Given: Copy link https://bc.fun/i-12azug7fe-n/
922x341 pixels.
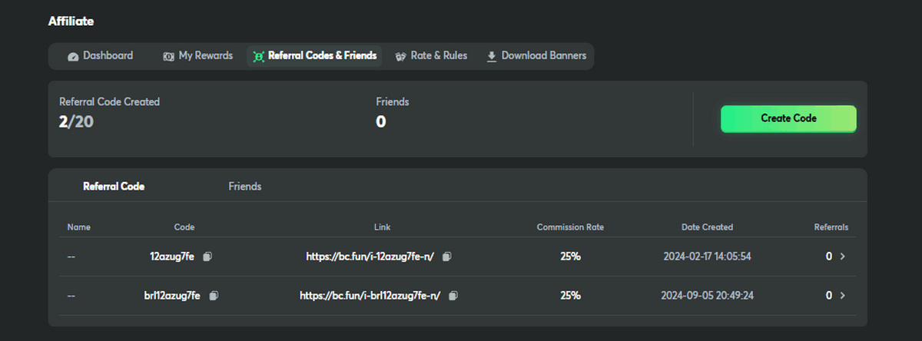Looking at the screenshot, I should [447, 257].
